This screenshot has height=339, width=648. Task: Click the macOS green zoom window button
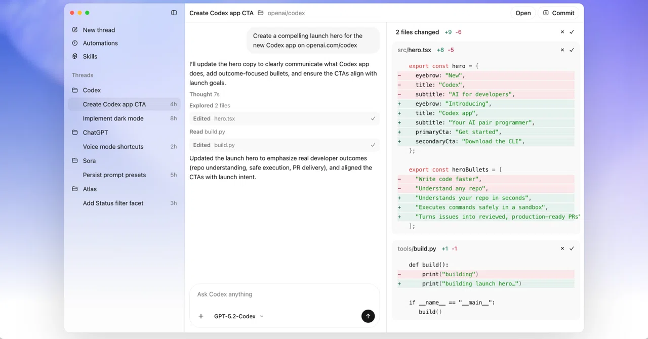(x=88, y=13)
